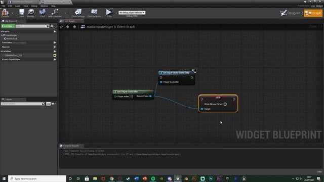Open the Play options dropdown arrow
The height and width of the screenshot is (182, 324).
coord(116,13)
